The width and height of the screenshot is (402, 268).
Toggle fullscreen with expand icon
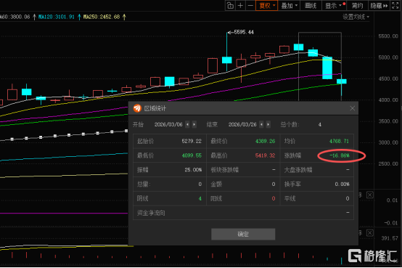pos(395,5)
